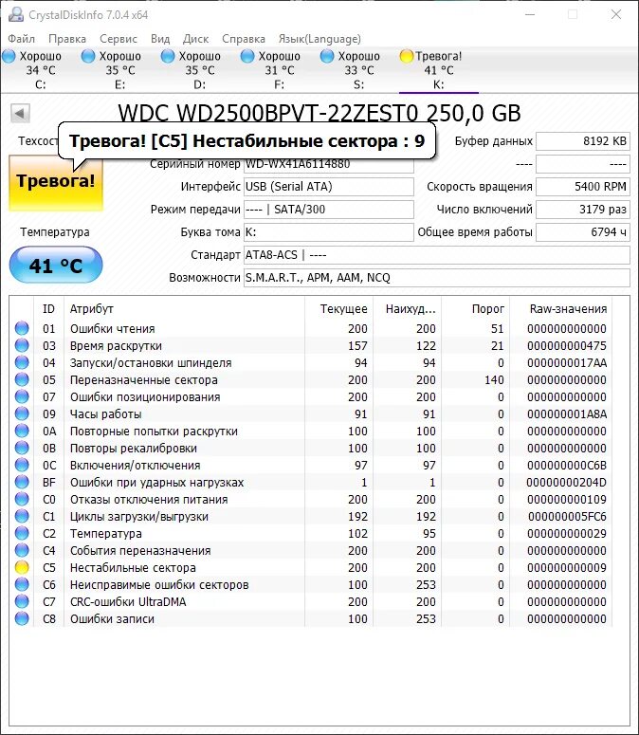Click the ID column header

48,309
